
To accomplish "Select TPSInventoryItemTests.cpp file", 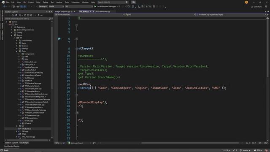I will click(35, 105).
